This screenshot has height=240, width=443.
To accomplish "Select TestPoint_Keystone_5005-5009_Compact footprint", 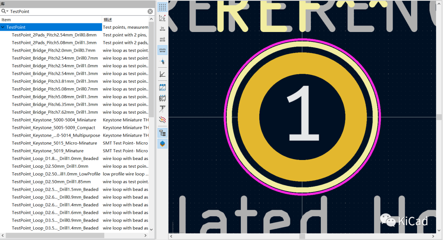I will pyautogui.click(x=53, y=128).
